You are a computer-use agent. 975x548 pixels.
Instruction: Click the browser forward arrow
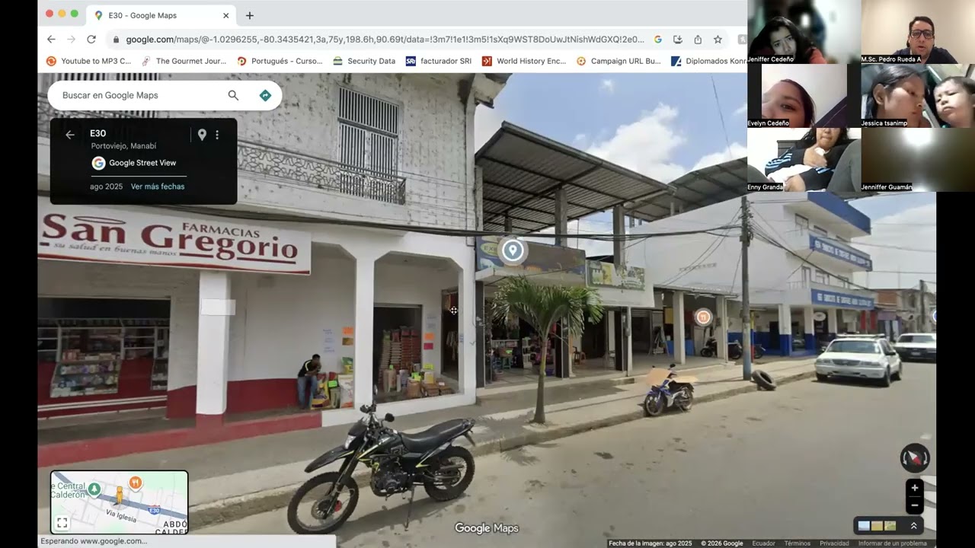tap(71, 40)
